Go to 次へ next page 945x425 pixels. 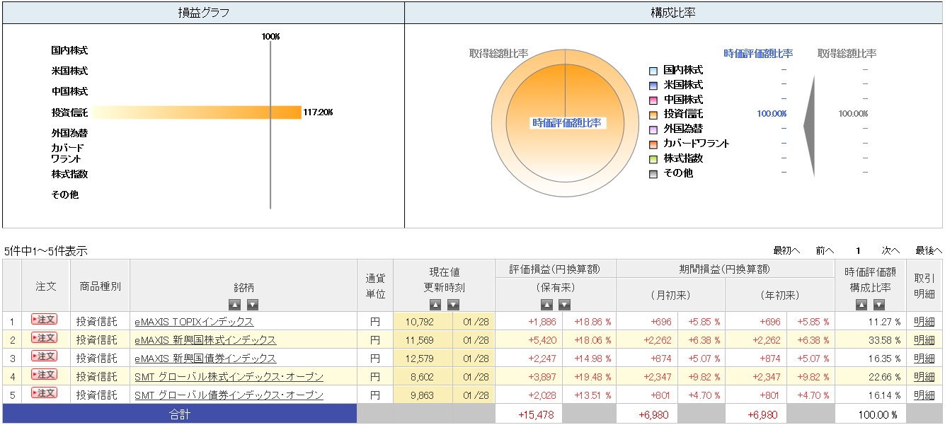[890, 250]
